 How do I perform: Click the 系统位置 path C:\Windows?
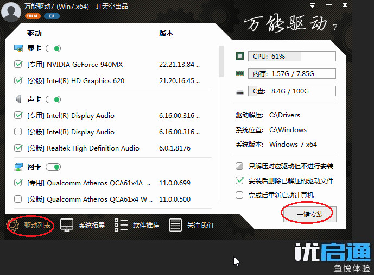coord(288,130)
